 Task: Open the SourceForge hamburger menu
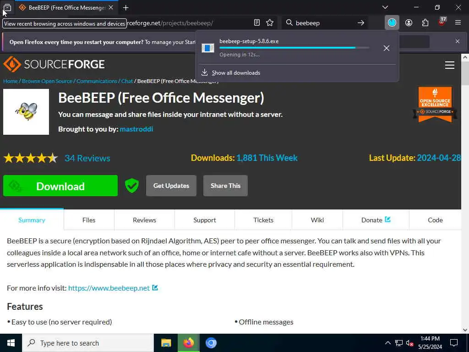click(x=450, y=65)
